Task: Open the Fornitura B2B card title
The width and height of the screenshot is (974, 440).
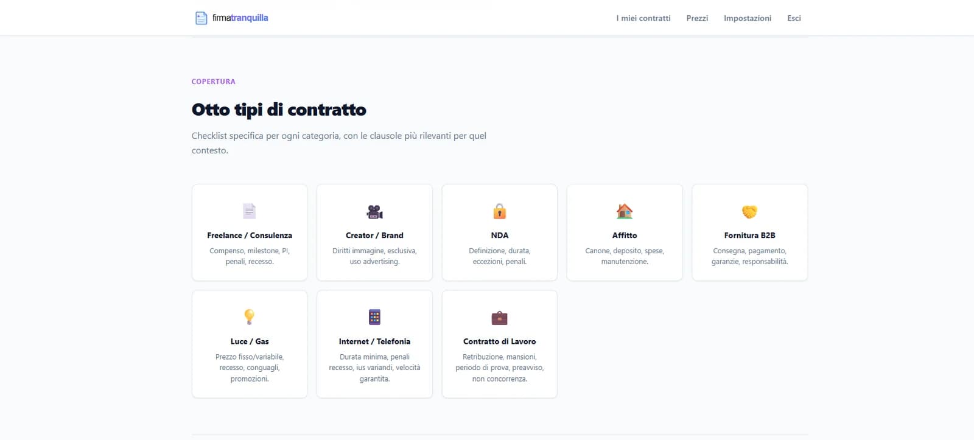Action: (x=749, y=236)
